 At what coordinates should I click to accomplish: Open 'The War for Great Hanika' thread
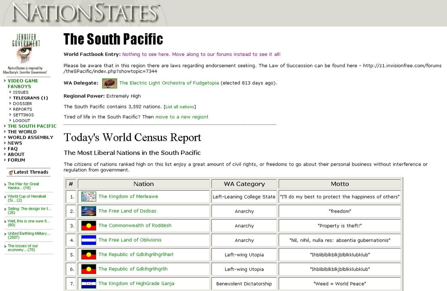point(23,186)
